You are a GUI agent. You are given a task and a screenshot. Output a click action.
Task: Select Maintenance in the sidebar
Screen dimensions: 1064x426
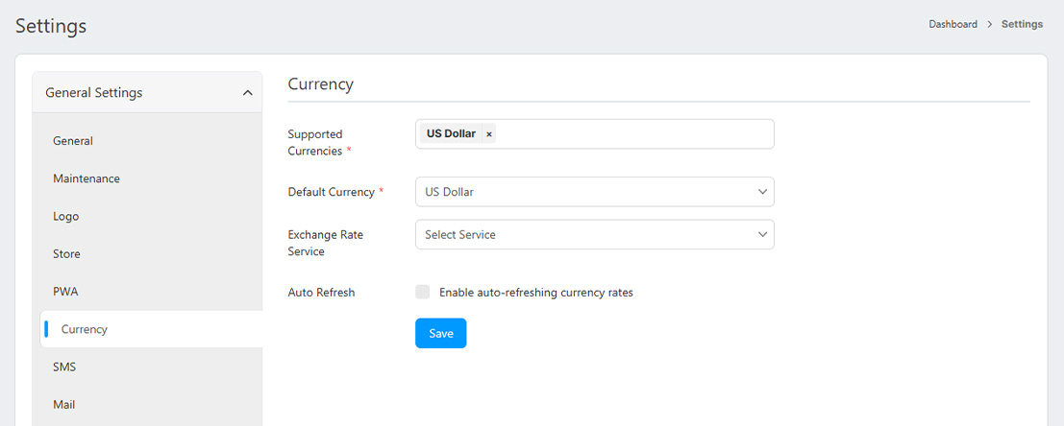click(x=87, y=178)
